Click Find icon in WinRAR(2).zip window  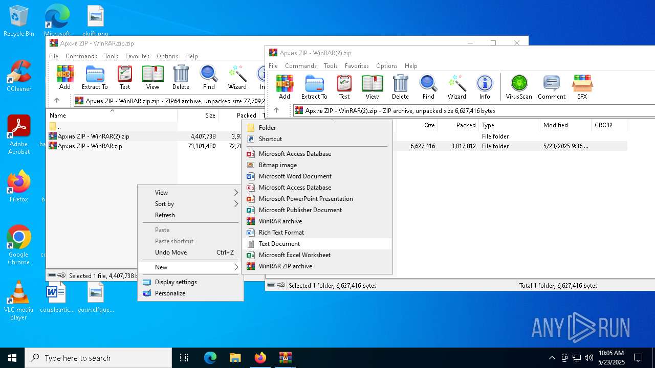click(x=428, y=87)
